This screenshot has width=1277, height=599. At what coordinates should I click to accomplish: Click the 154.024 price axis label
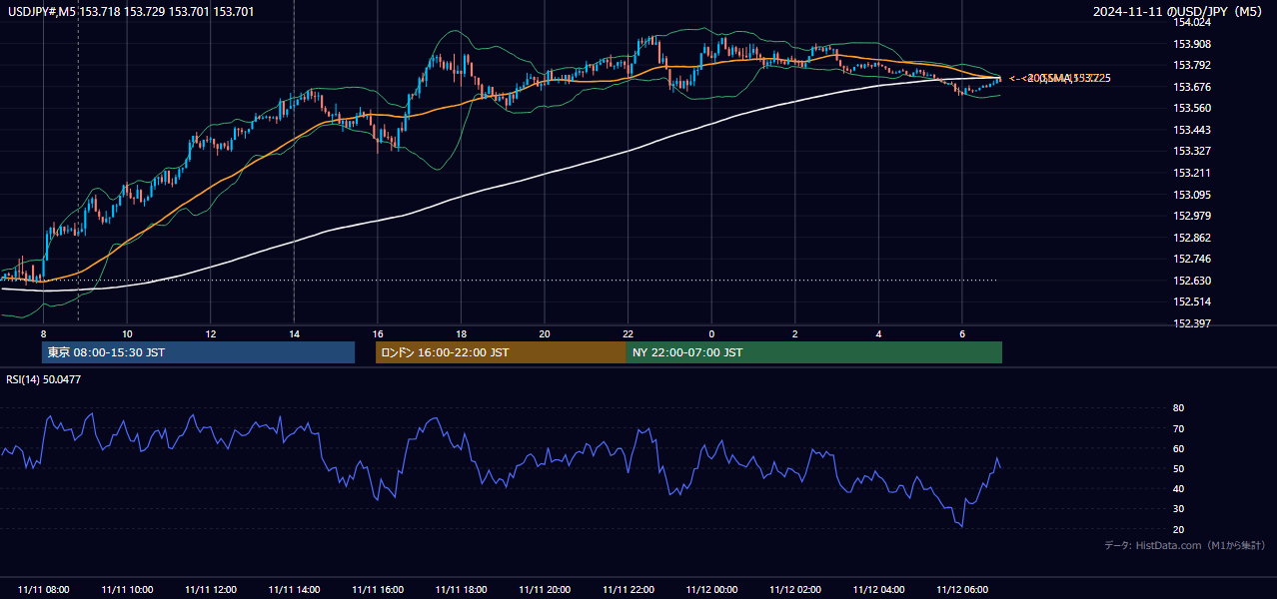pos(1192,22)
